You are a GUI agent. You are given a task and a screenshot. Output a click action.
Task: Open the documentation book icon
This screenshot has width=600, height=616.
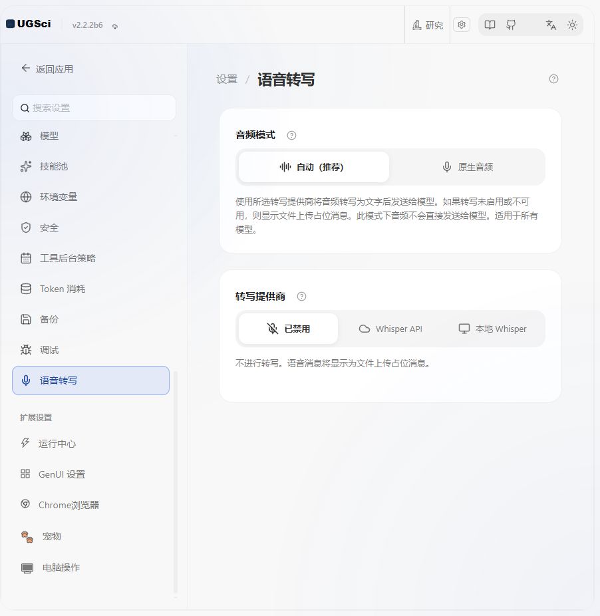490,25
